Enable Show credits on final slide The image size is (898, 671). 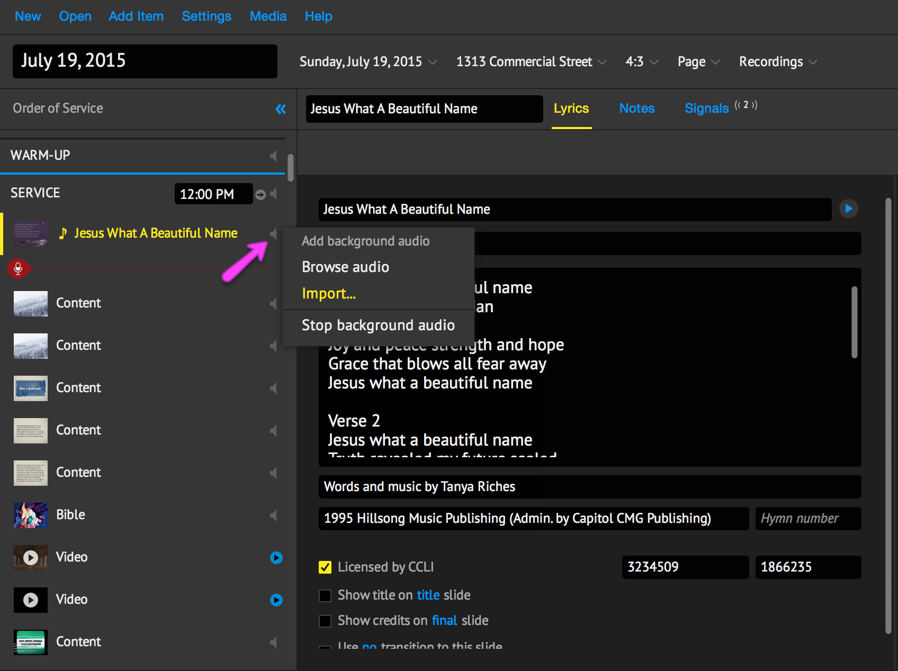coord(325,621)
